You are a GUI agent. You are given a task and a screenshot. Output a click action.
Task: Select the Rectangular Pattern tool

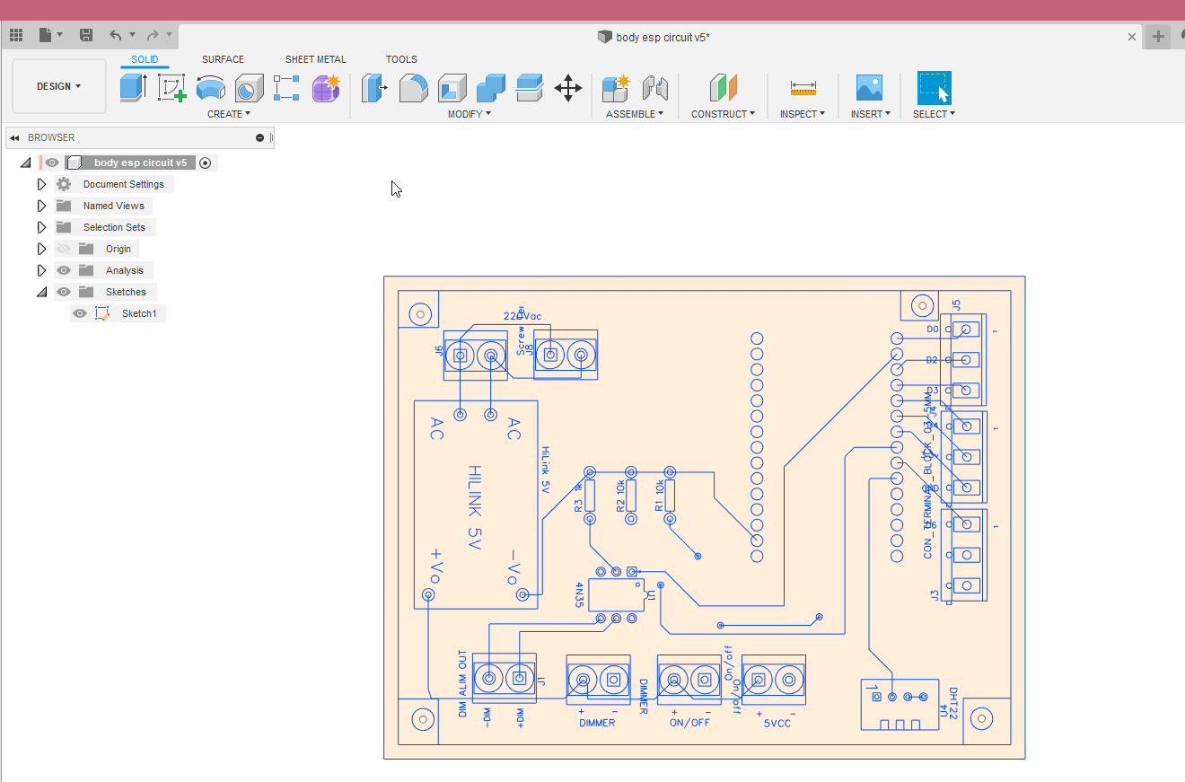tap(286, 88)
